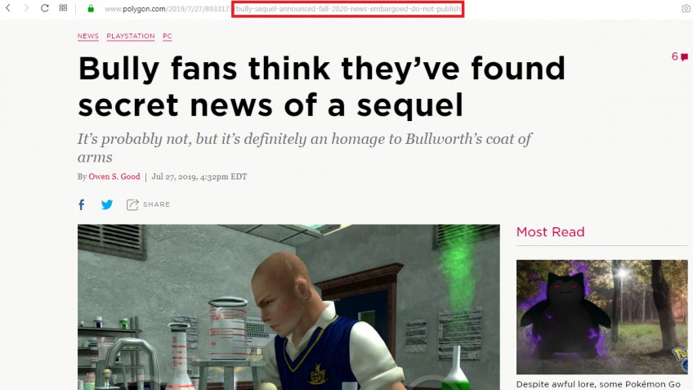Click the browser back arrow
The width and height of the screenshot is (693, 390).
tap(8, 8)
